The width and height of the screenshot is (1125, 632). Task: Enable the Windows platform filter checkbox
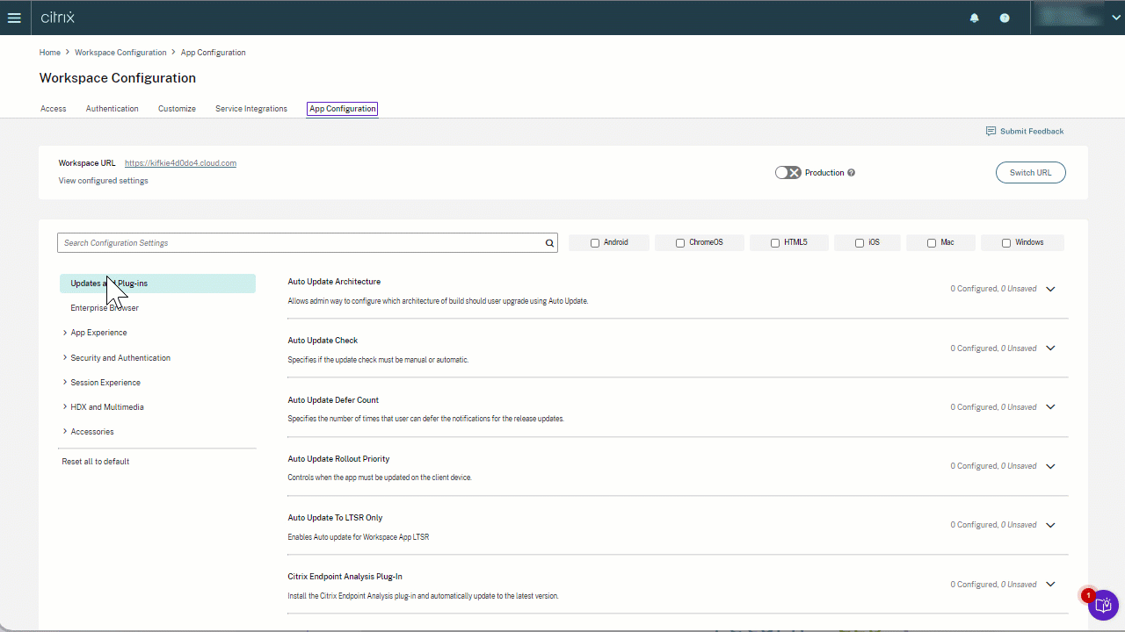click(1006, 243)
